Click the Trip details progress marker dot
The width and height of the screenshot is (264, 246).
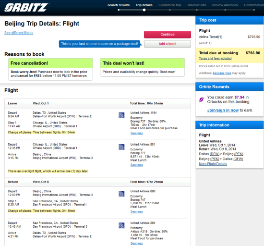pos(144,10)
